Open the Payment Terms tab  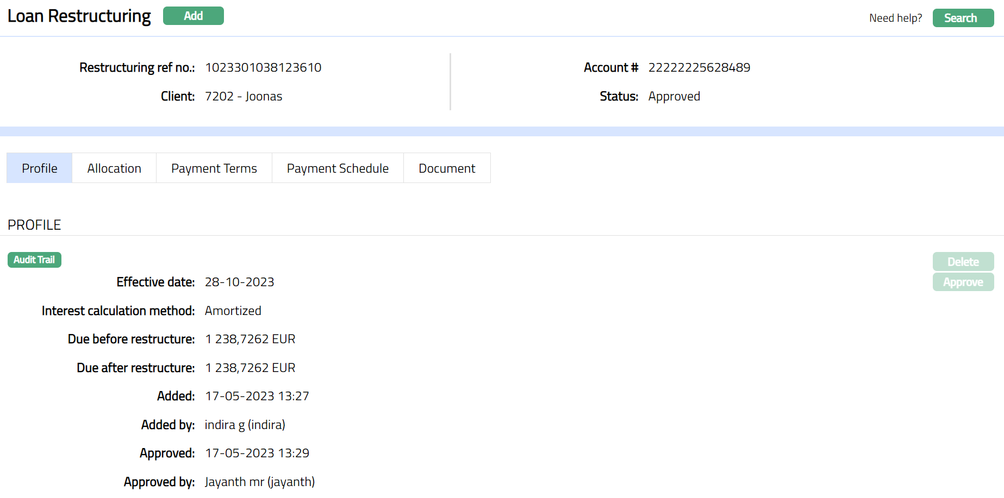214,168
